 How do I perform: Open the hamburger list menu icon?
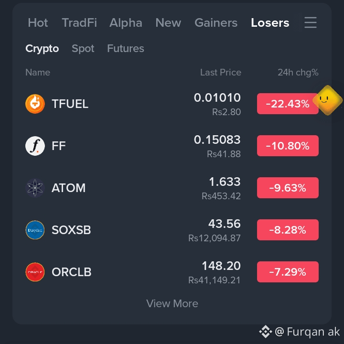(311, 22)
